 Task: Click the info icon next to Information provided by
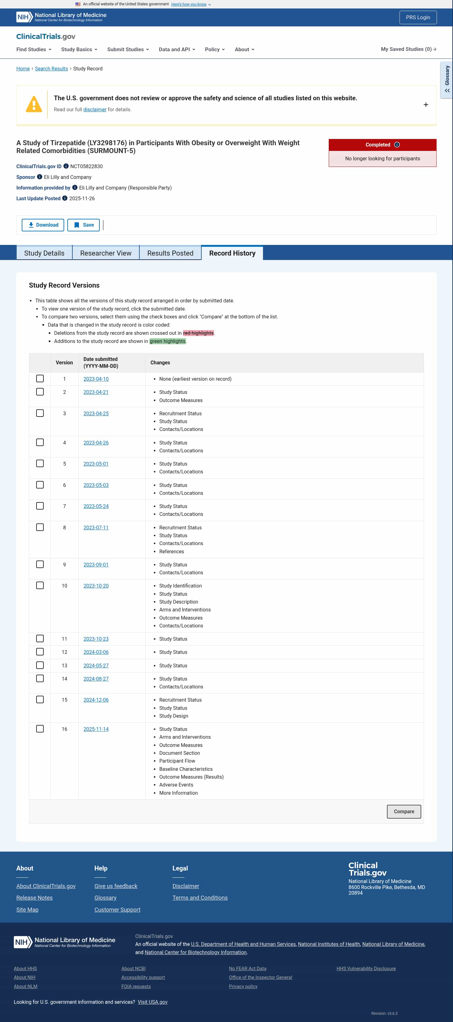(x=75, y=188)
